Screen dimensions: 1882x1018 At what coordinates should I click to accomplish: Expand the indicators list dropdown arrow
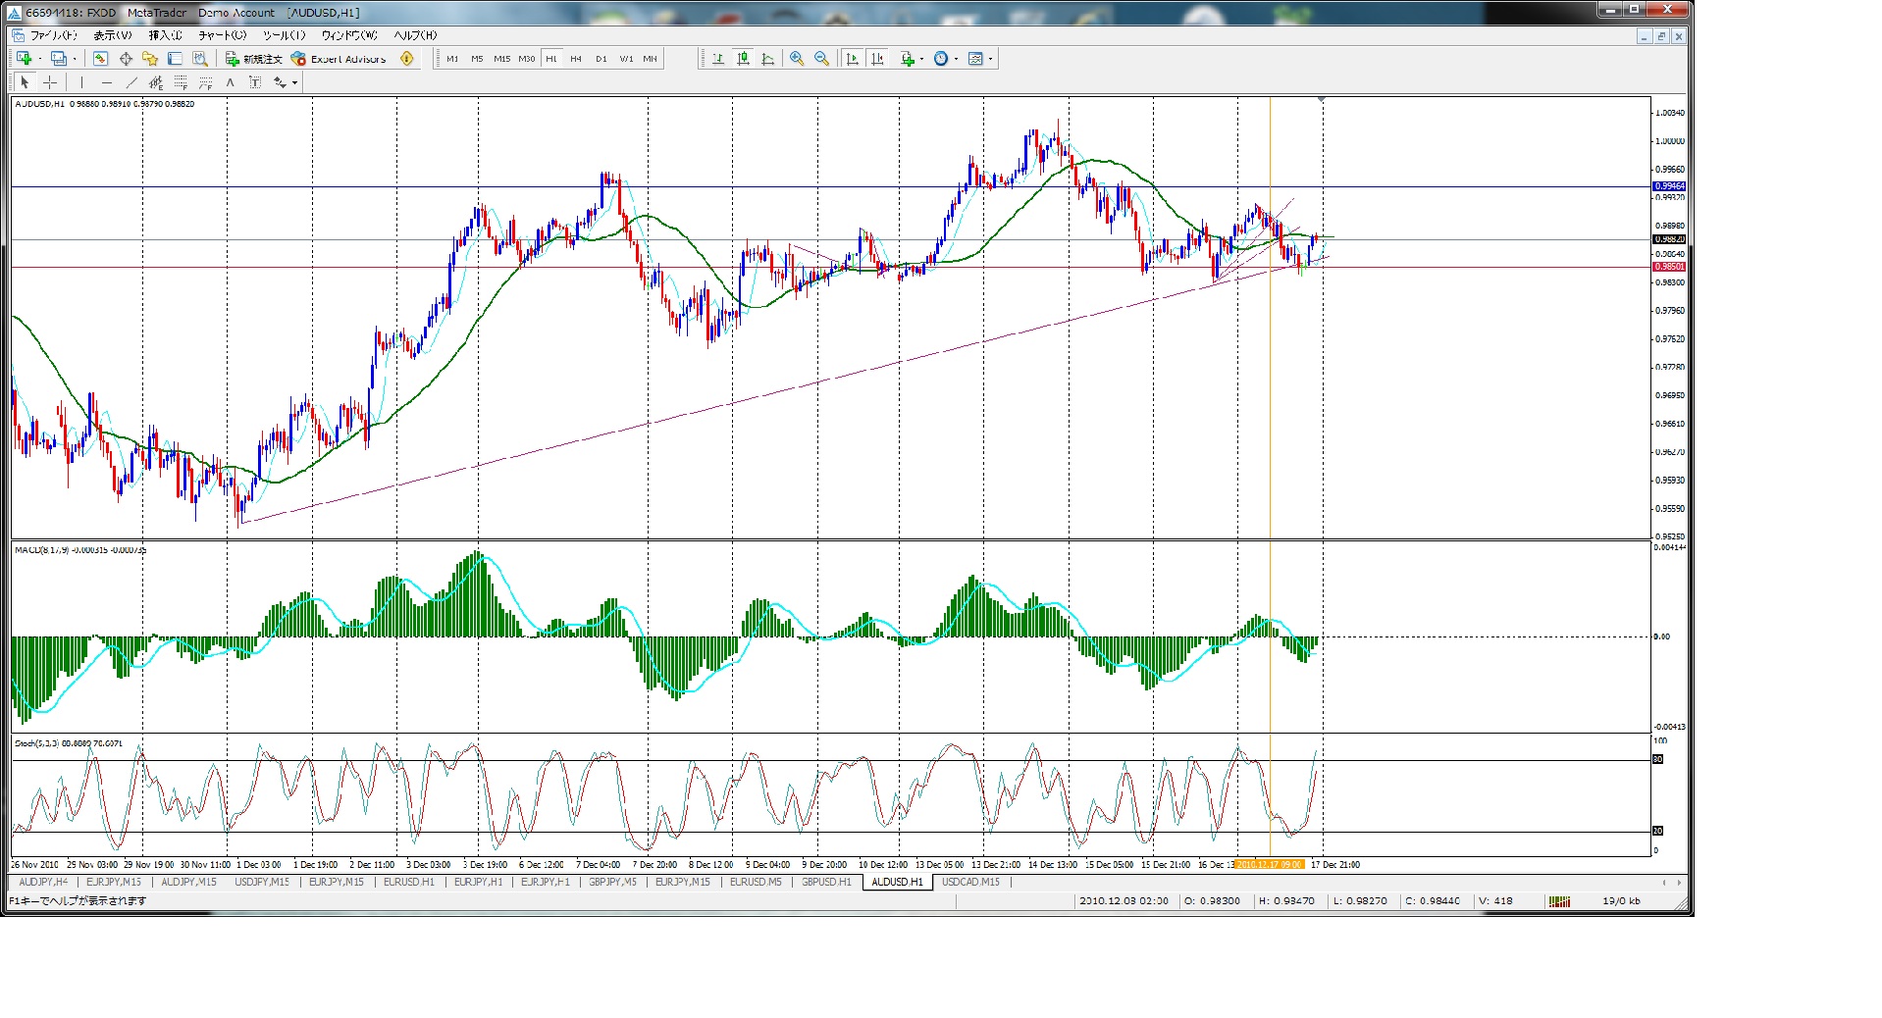(x=921, y=59)
